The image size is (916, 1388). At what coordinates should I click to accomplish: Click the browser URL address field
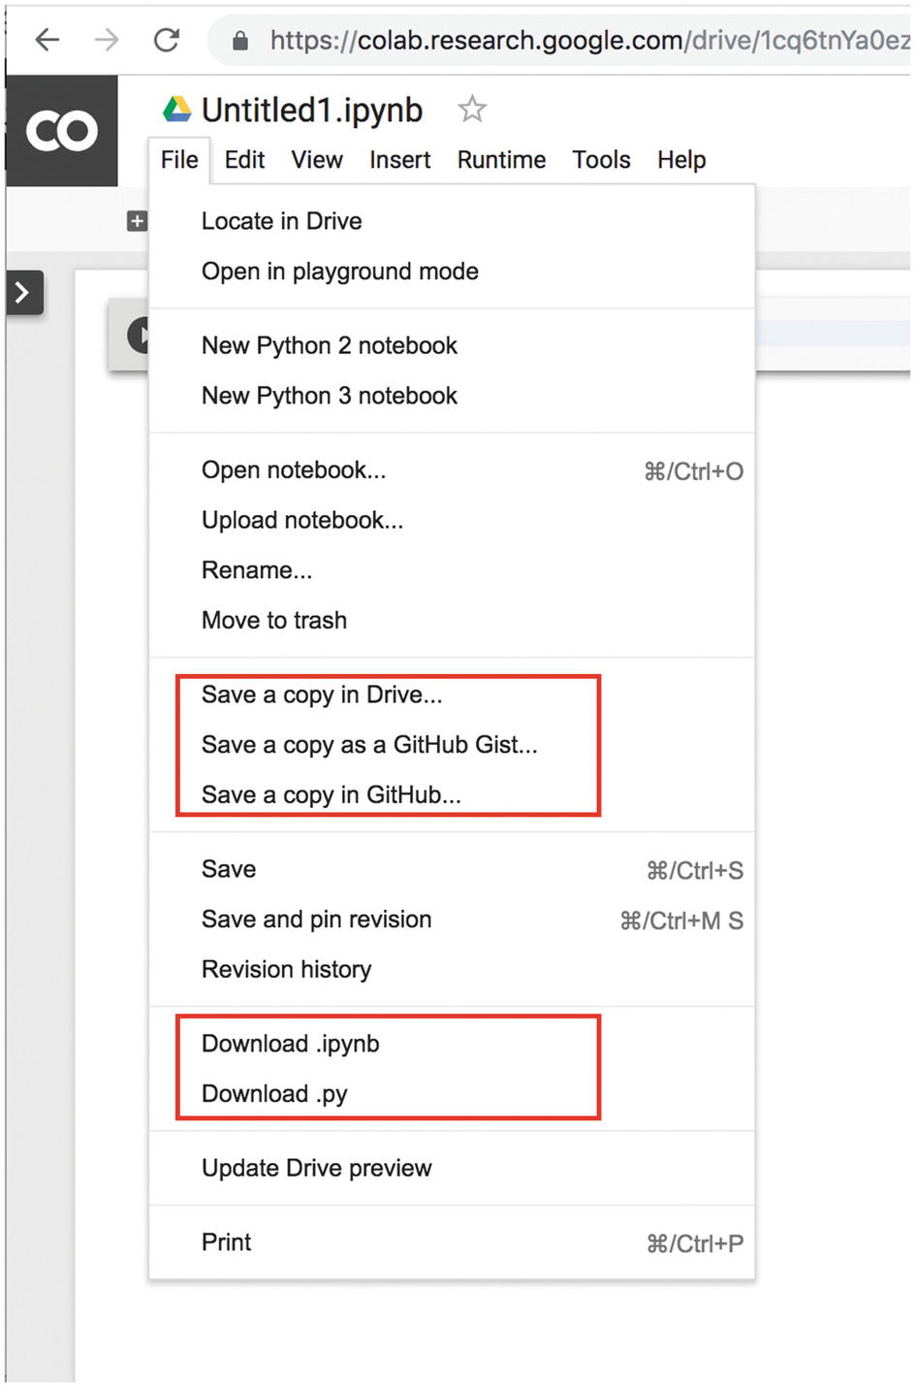pyautogui.click(x=562, y=40)
